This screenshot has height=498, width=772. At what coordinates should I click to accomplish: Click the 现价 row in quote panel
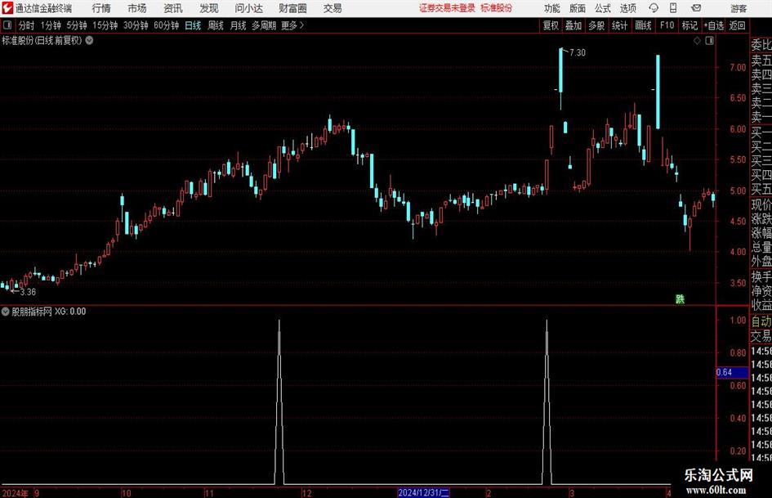tap(761, 204)
